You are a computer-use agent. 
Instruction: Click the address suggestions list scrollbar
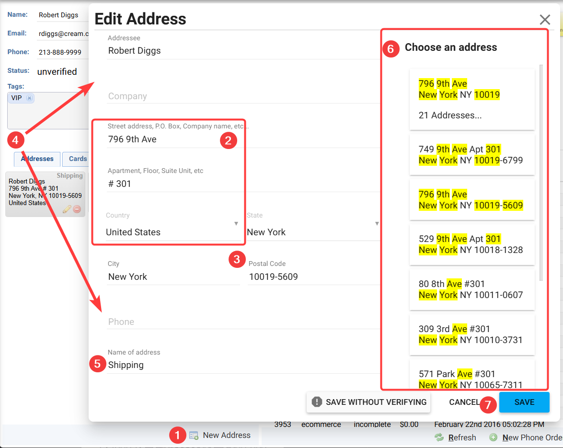(541, 172)
